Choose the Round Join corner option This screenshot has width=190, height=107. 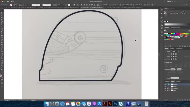174,56
